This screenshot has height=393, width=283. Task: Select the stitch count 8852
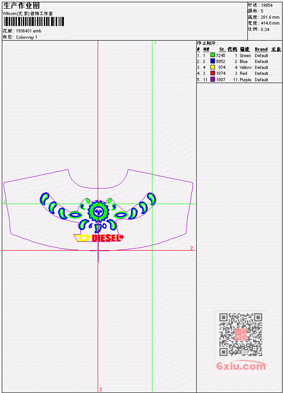[220, 62]
